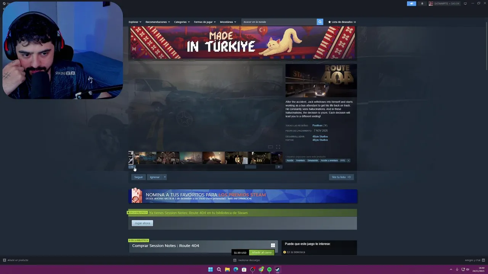Select the FPS tag
Screen dimensions: 488x274
(343, 160)
